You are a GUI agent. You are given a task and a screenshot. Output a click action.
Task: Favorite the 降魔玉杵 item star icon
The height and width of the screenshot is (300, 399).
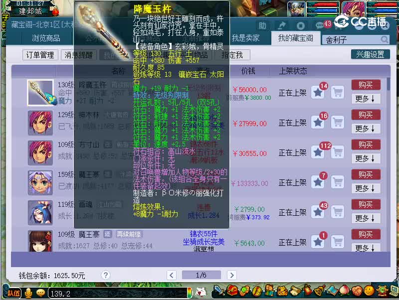tap(318, 92)
